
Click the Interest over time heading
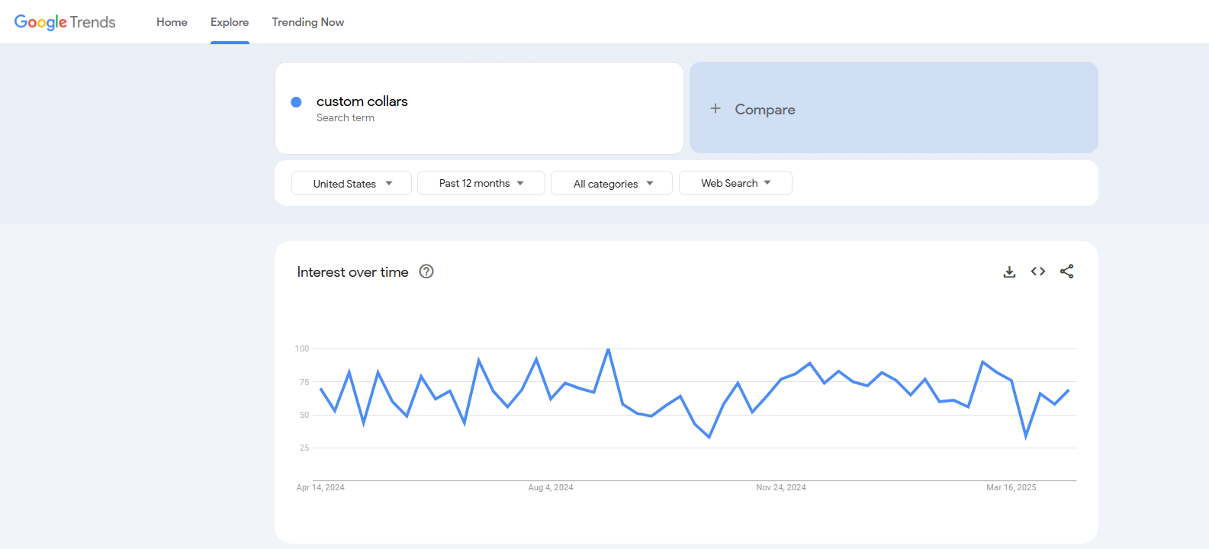[352, 272]
